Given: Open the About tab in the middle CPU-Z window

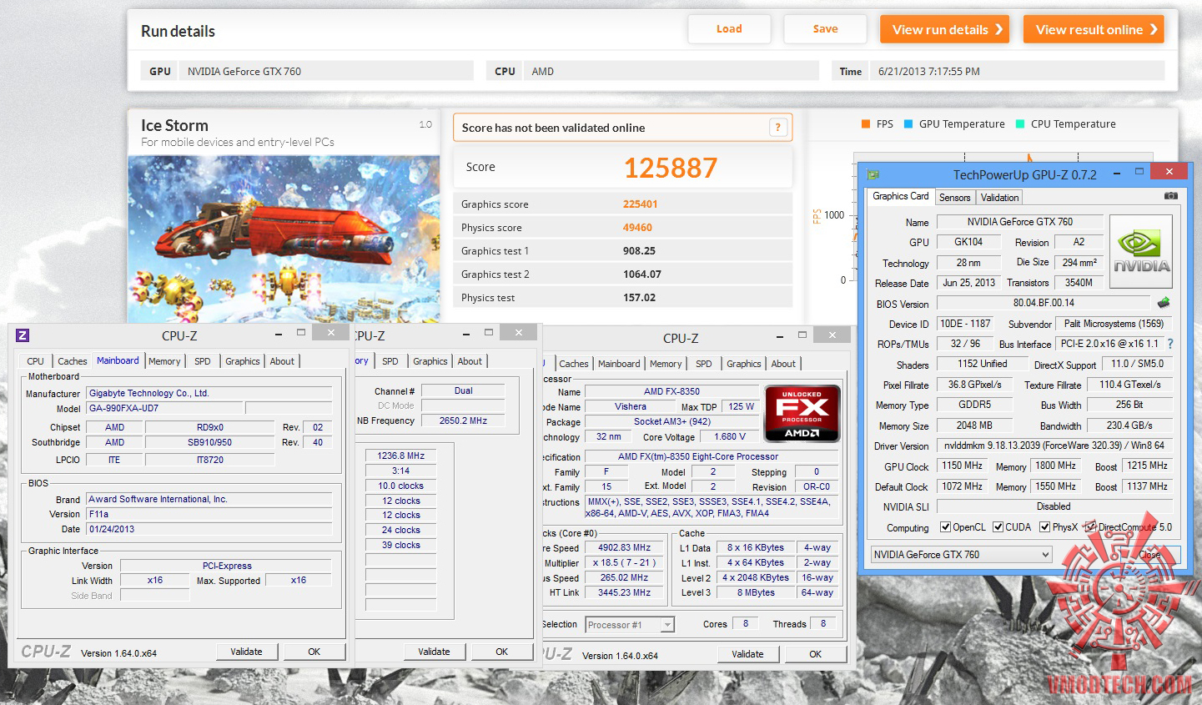Looking at the screenshot, I should pos(470,361).
